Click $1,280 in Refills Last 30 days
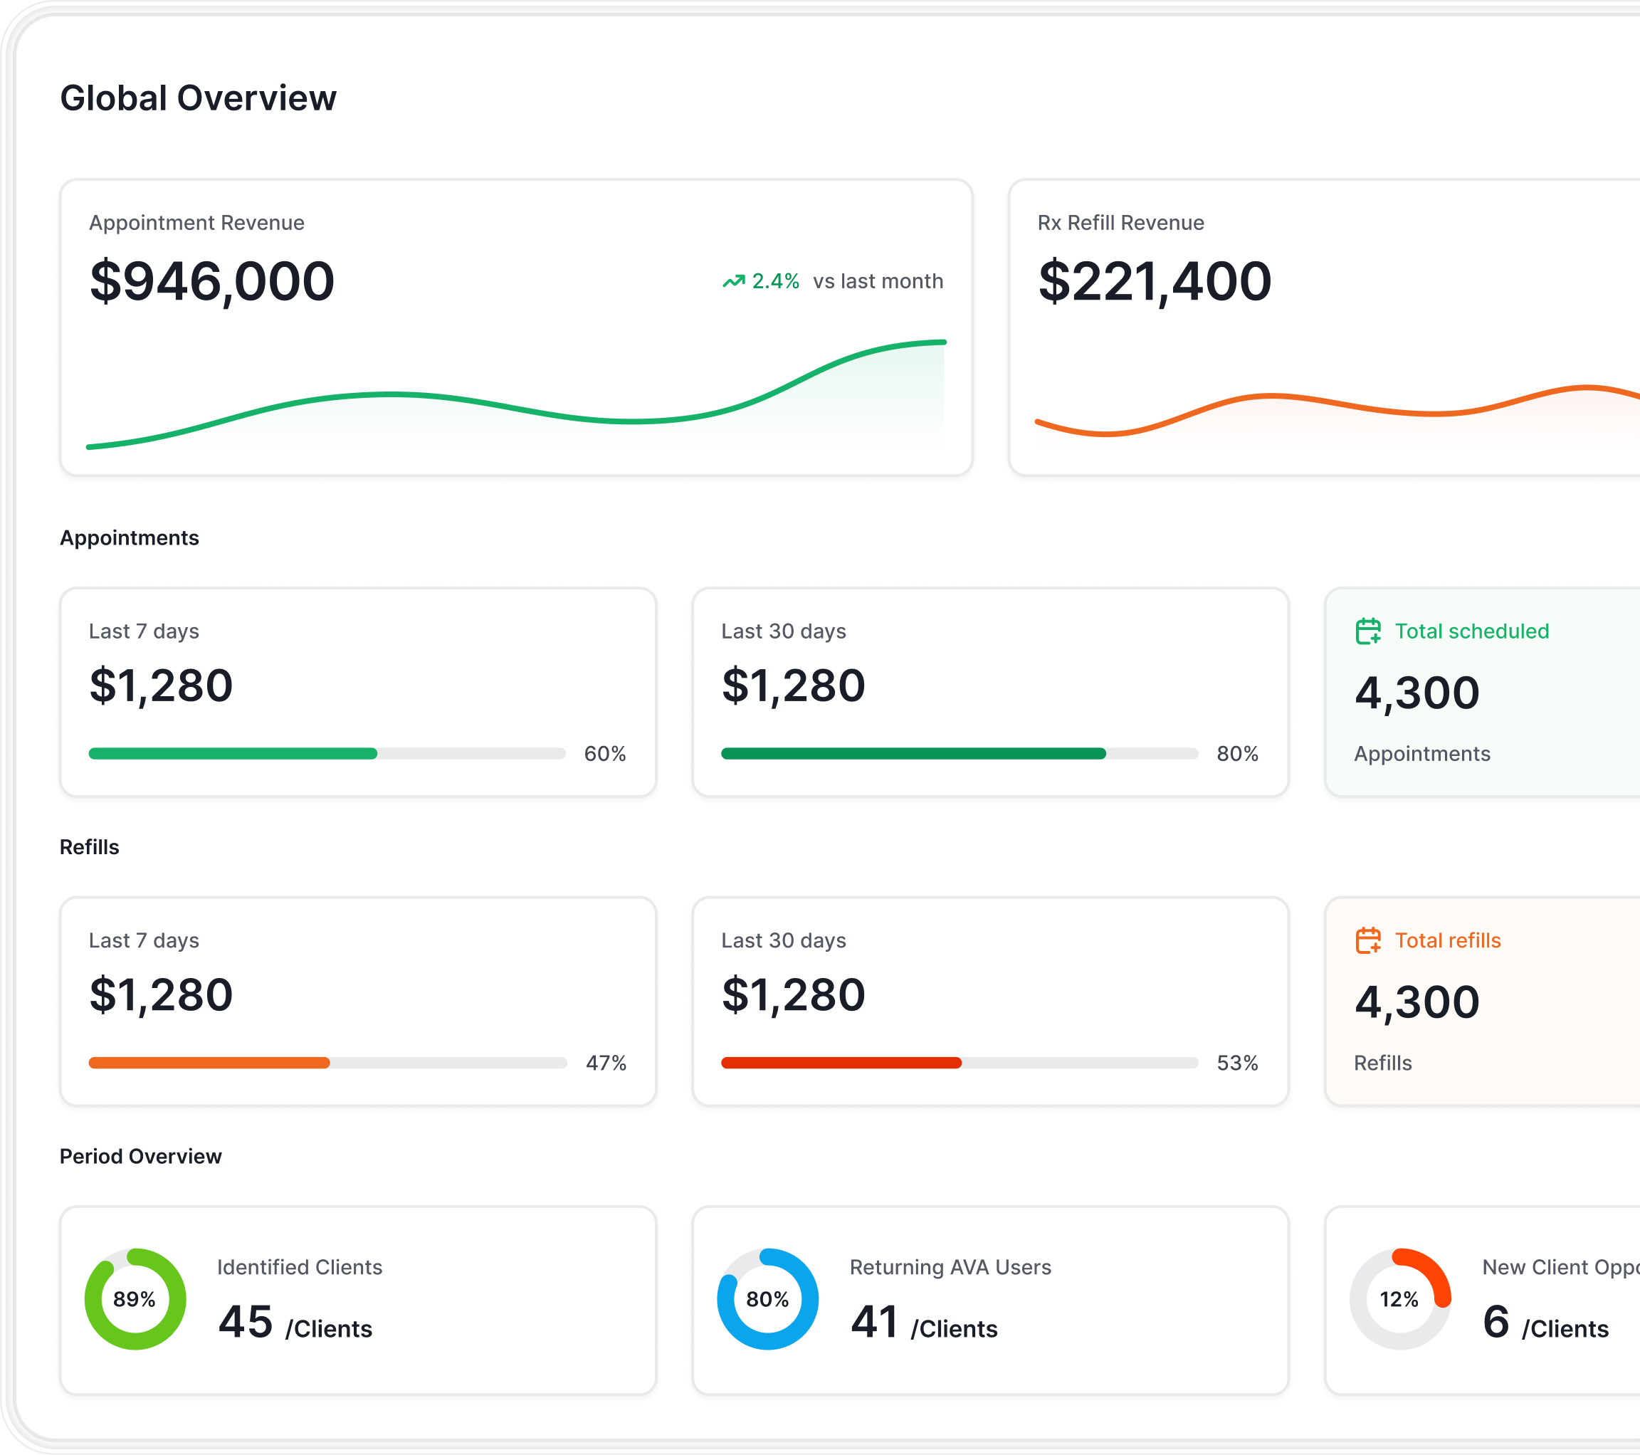 794,994
